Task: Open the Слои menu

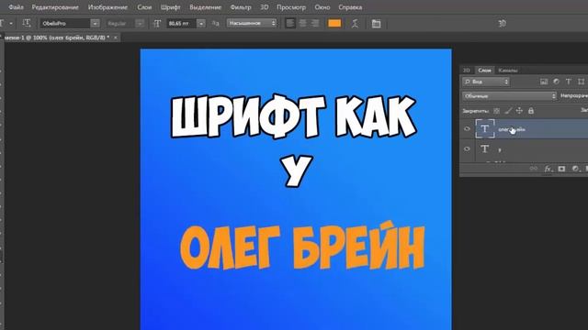Action: tap(144, 7)
